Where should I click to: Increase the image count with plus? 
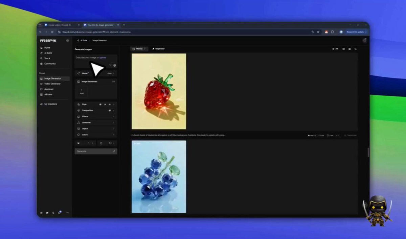[x=93, y=143]
